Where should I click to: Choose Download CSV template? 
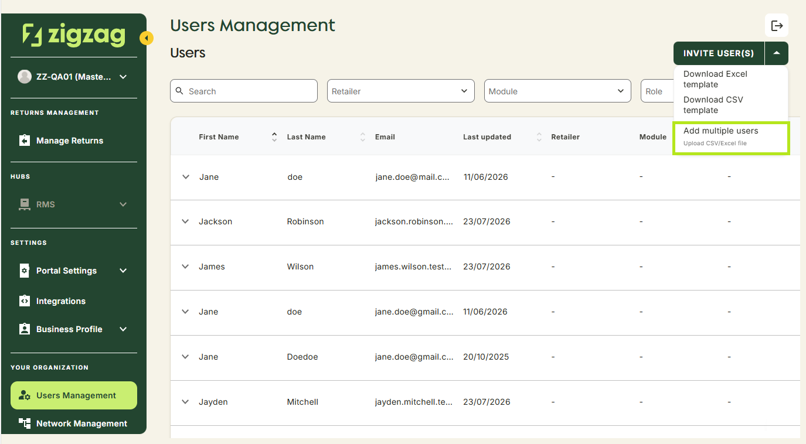[x=730, y=105]
